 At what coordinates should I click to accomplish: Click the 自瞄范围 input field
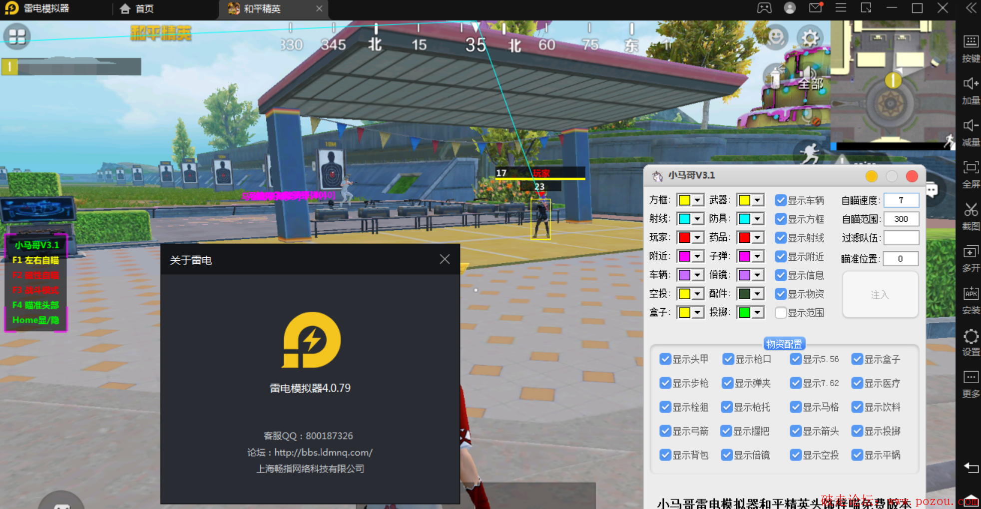click(901, 219)
